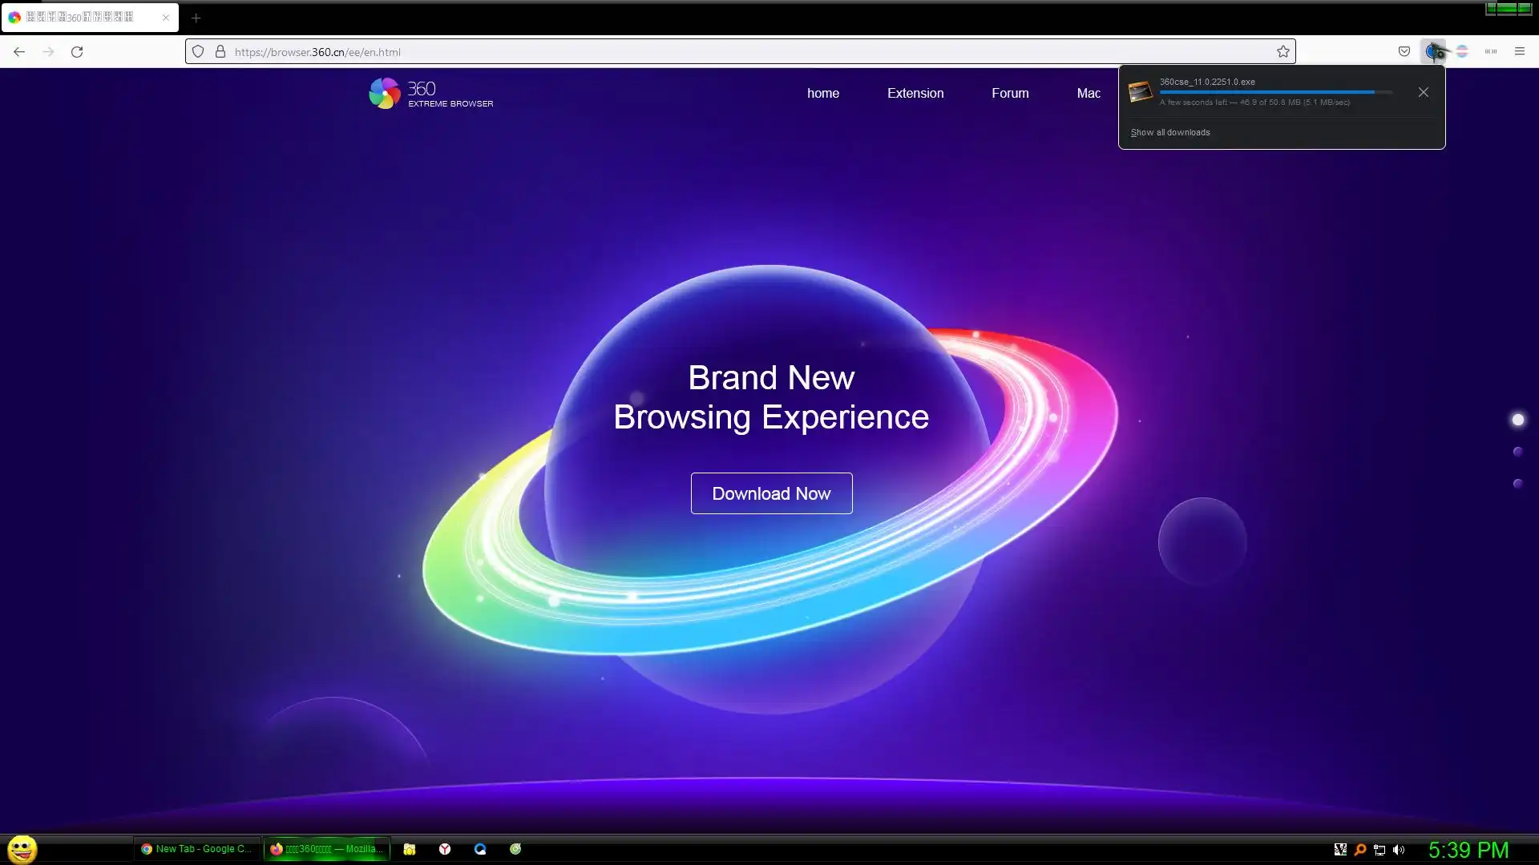Open the Mac version link
Screen dimensions: 1539x865
1088,93
